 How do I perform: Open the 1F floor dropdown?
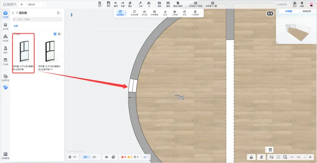[73, 157]
